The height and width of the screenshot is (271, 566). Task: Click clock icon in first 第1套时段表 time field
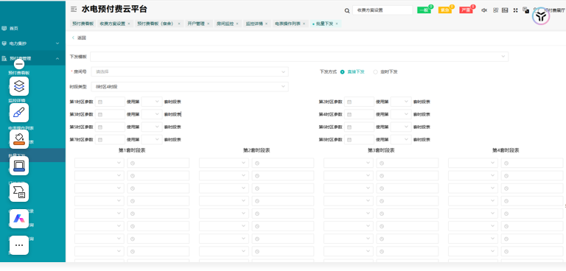click(x=133, y=163)
